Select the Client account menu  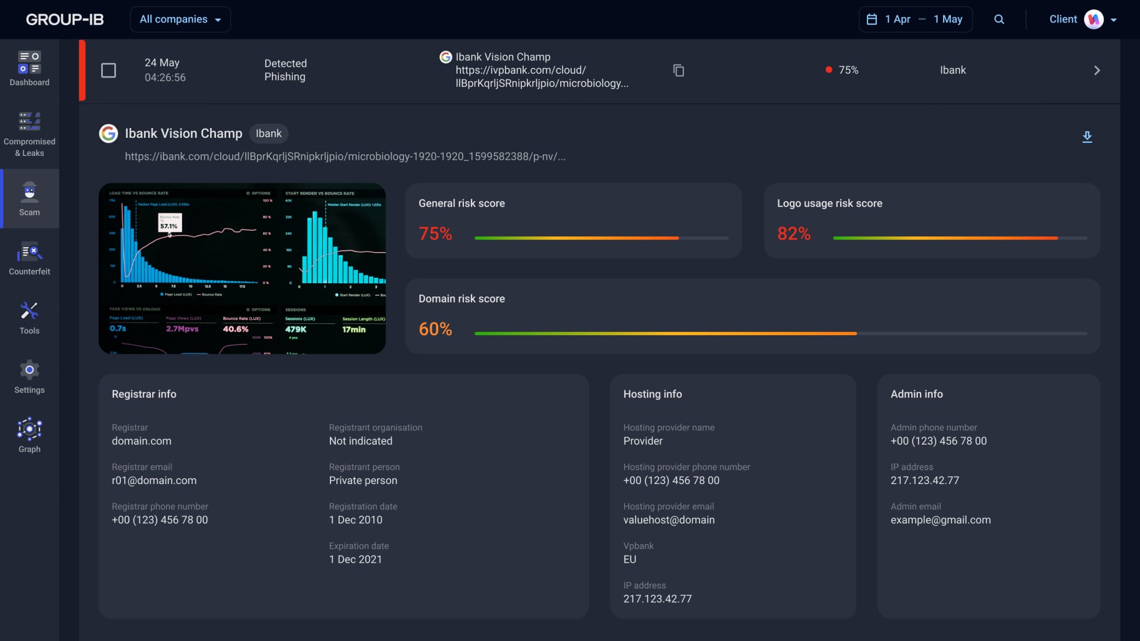[x=1084, y=19]
